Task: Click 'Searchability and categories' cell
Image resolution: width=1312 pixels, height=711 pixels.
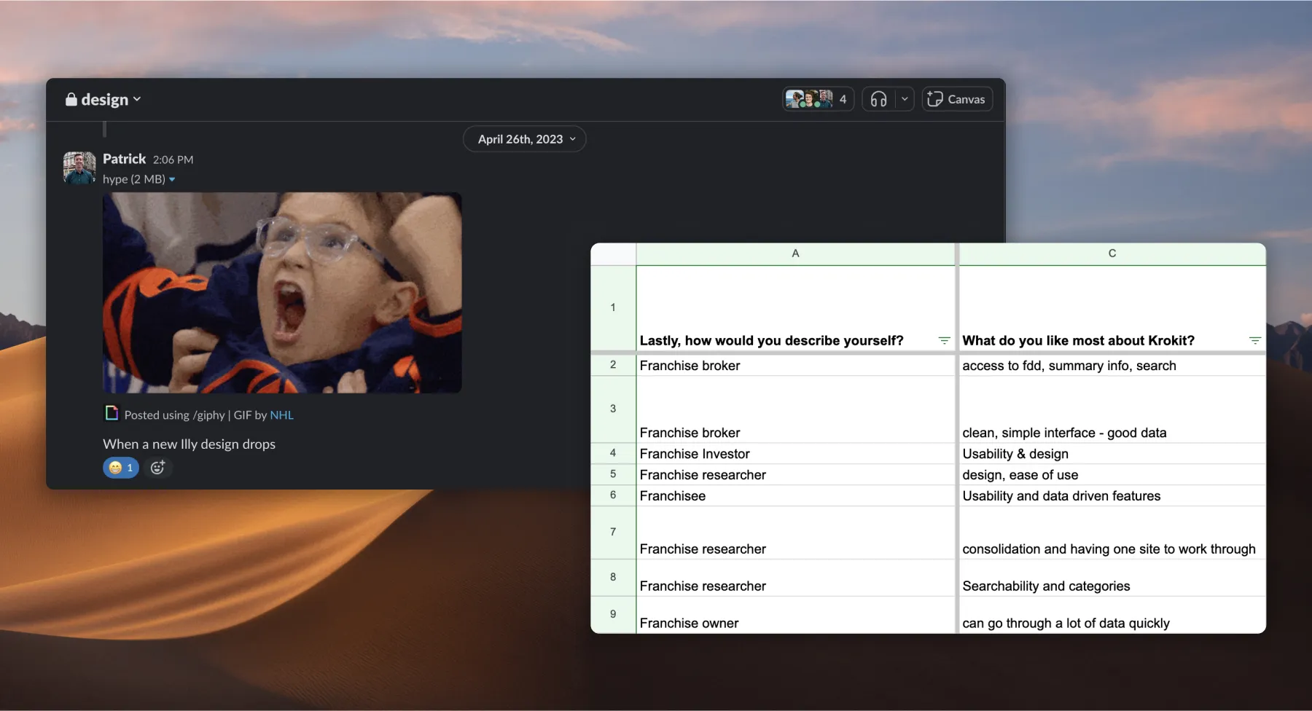Action: tap(1112, 578)
